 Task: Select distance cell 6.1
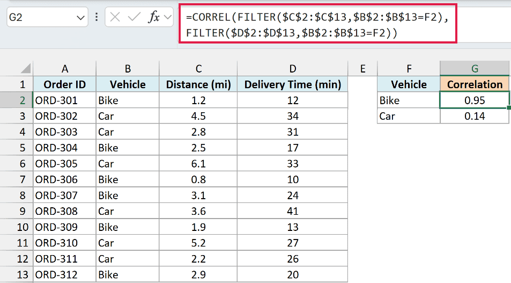click(x=198, y=164)
